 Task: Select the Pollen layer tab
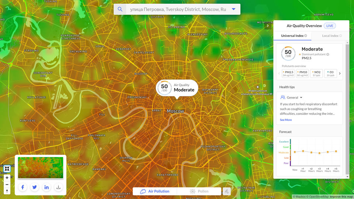[199, 191]
